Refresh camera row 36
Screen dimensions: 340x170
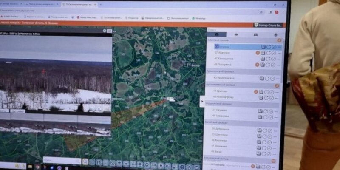[264, 142]
